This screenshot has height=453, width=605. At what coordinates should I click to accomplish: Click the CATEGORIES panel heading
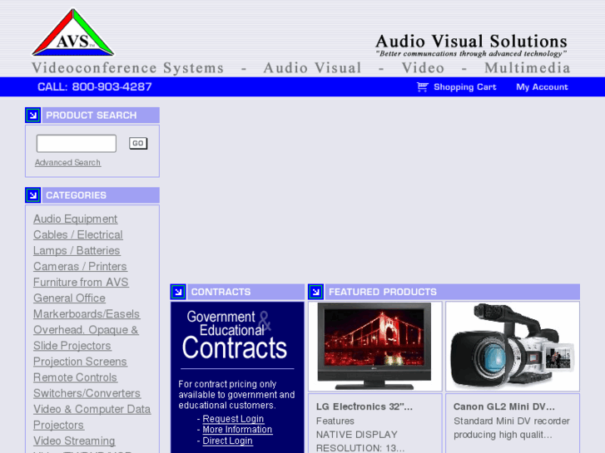[x=76, y=195]
